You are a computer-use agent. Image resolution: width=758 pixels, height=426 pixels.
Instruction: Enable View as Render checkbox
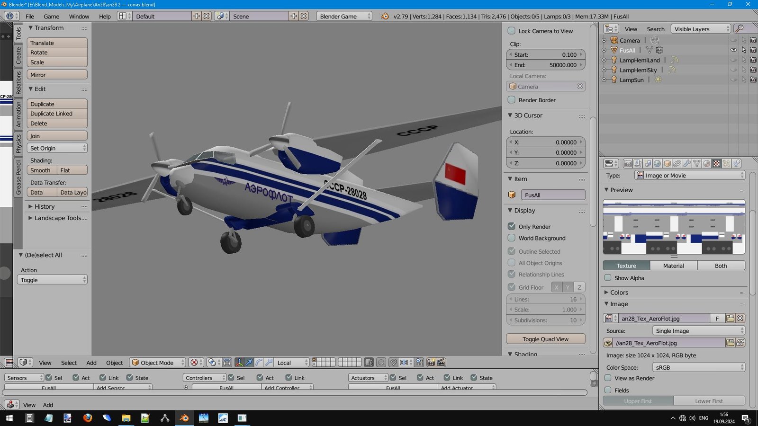[608, 378]
